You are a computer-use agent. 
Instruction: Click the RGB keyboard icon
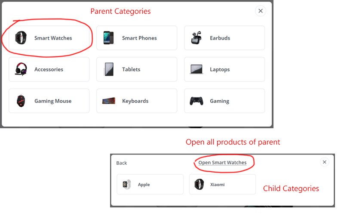pyautogui.click(x=109, y=101)
